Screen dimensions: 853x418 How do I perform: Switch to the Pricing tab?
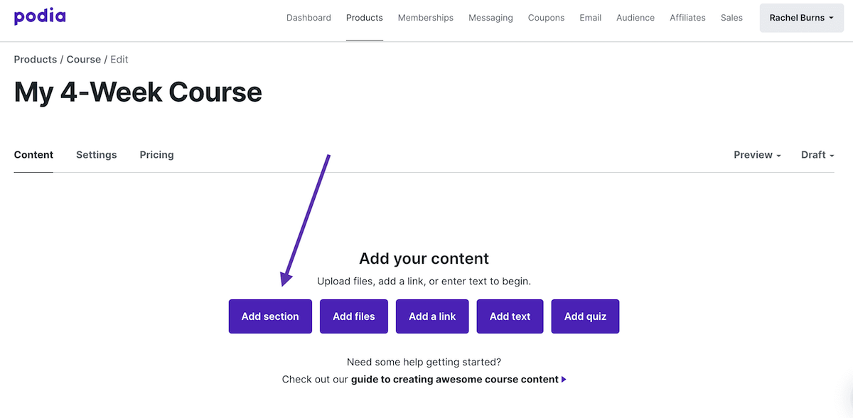(156, 154)
